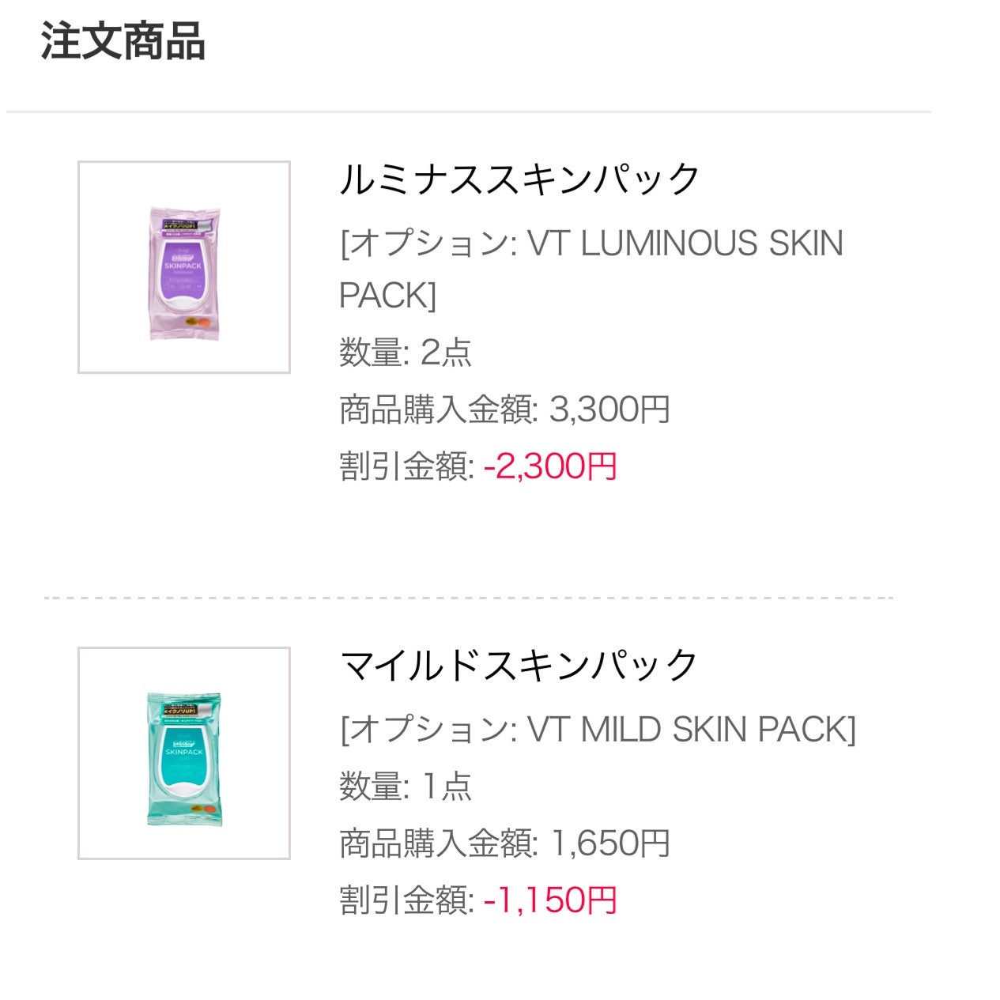Image resolution: width=1000 pixels, height=1000 pixels.
Task: Click the SKINPACK label on the purple package
Action: click(183, 266)
